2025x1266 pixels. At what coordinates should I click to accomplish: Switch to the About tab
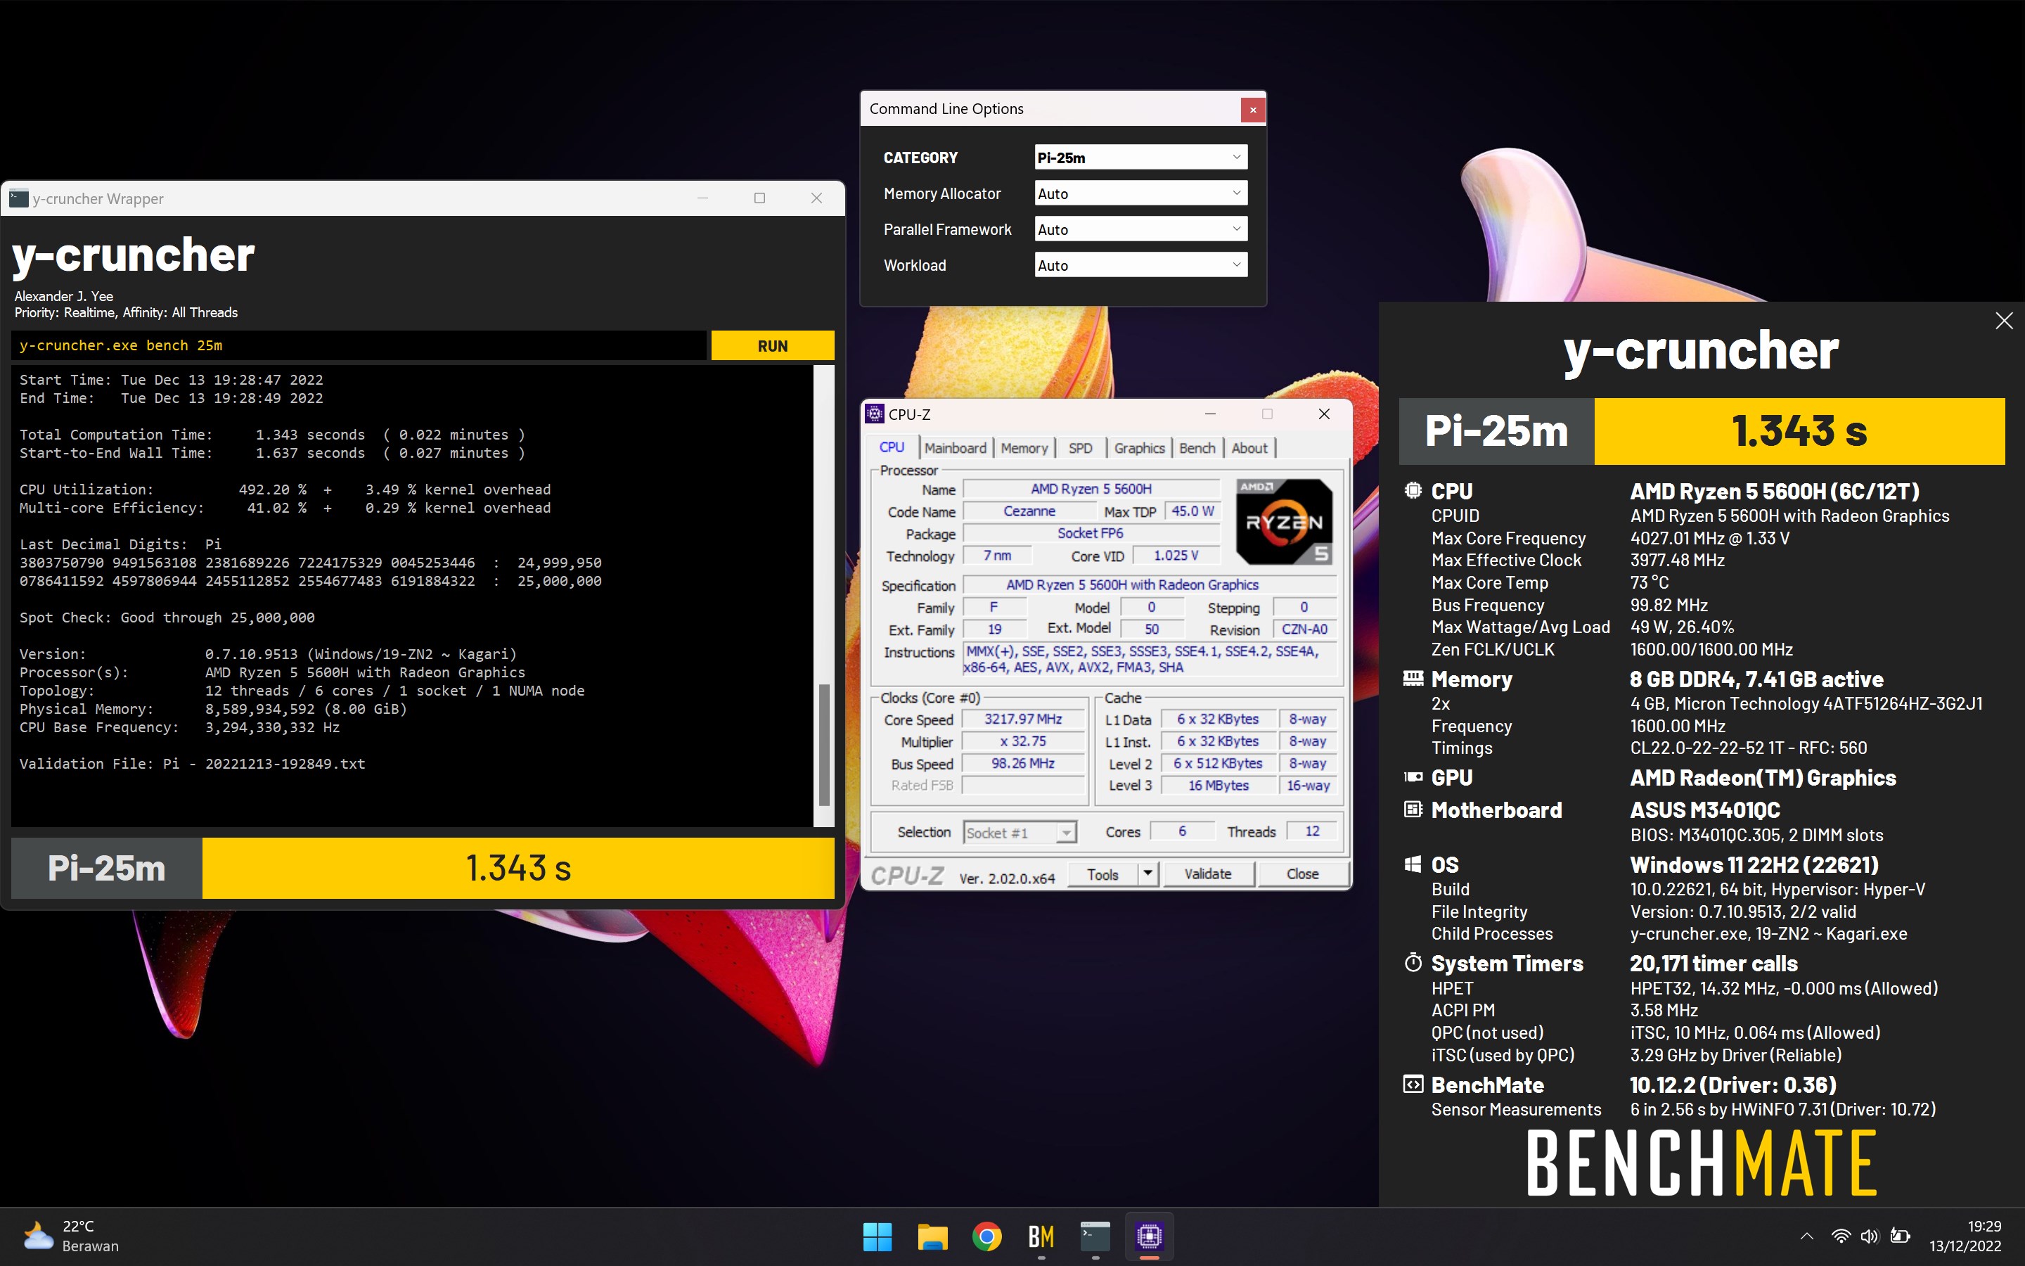(x=1249, y=448)
